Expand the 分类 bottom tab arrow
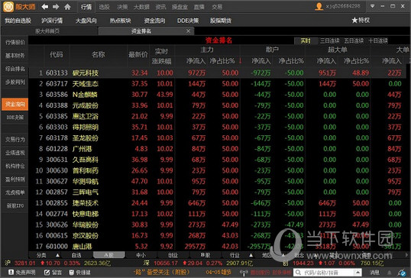The width and height of the screenshot is (411, 278). point(57,255)
